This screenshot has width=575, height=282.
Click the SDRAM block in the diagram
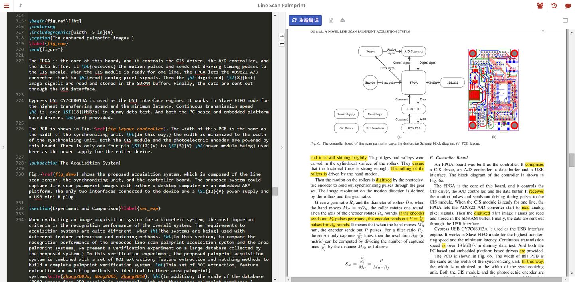pos(452,83)
